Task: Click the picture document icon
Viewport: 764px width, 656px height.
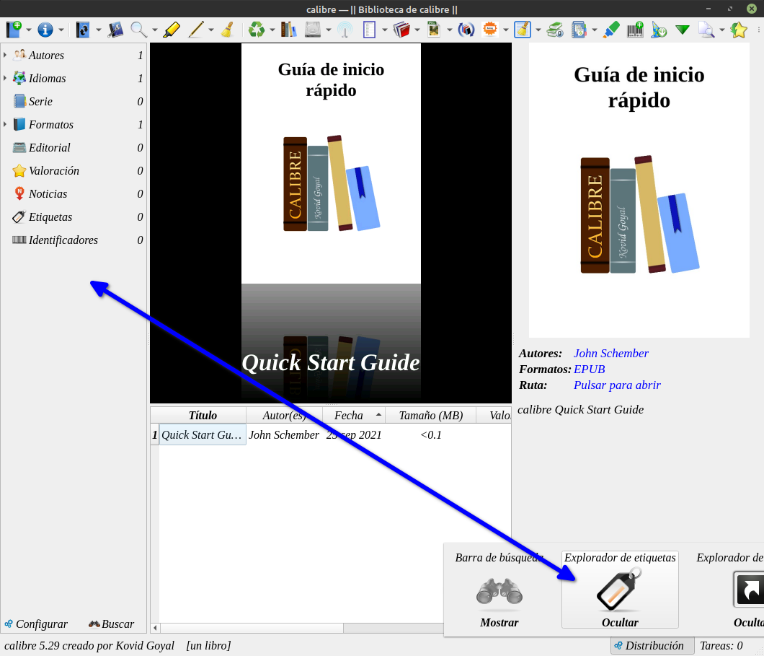Action: coord(434,30)
